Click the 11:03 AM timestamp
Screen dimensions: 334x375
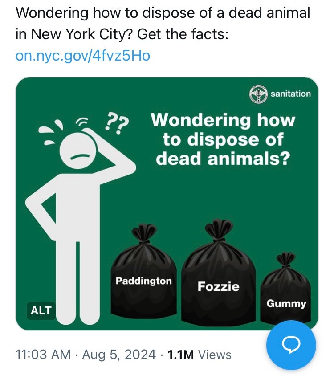pos(43,355)
